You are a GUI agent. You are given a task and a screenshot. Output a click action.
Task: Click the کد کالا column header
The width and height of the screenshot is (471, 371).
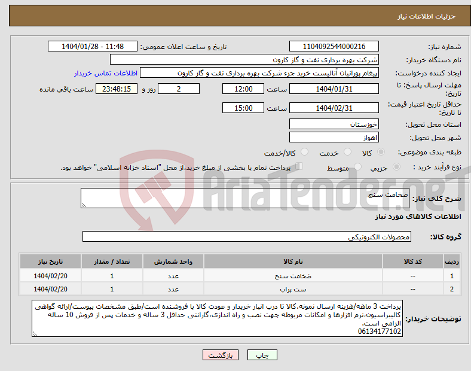(413, 261)
